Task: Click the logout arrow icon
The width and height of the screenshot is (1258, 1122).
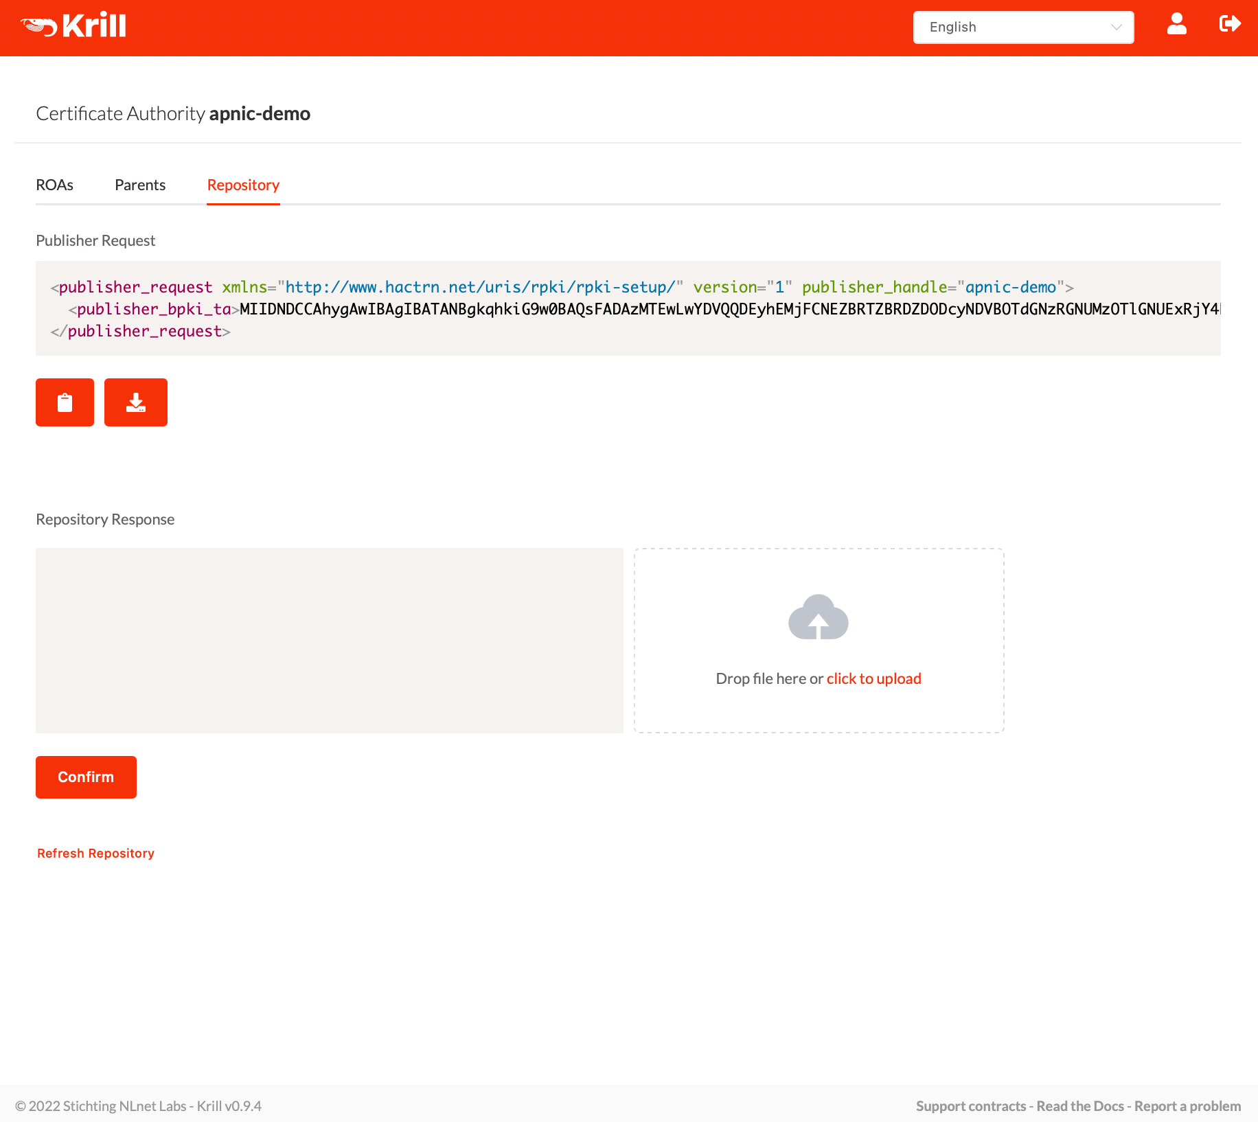Action: point(1230,24)
